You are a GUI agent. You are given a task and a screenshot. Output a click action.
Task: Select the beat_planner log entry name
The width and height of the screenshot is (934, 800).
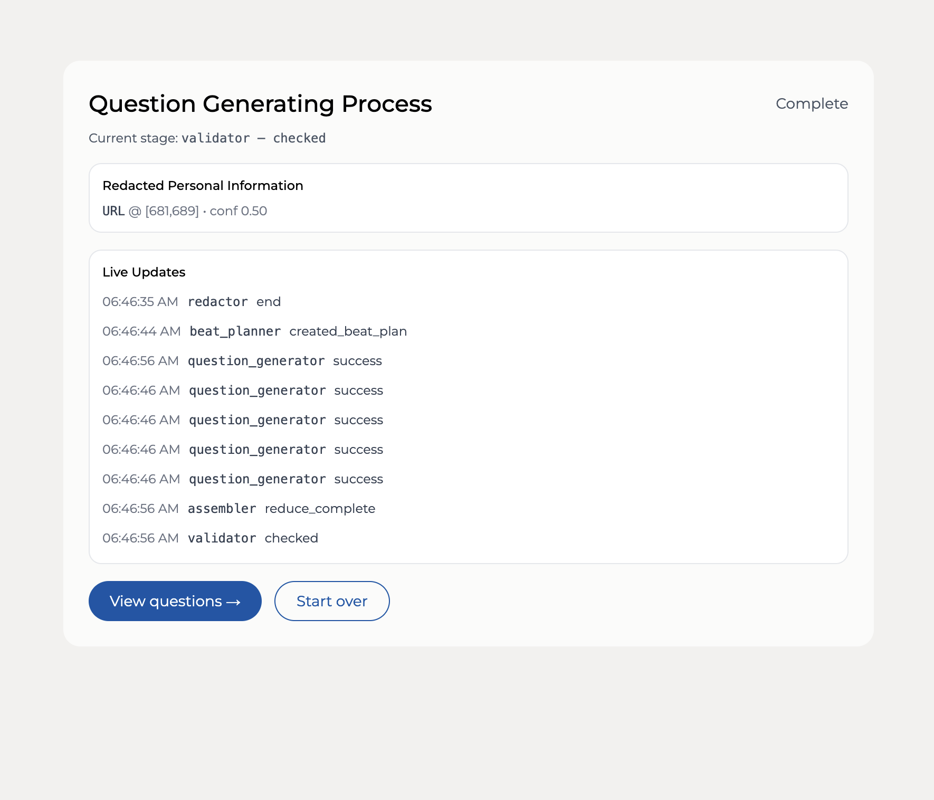coord(235,331)
